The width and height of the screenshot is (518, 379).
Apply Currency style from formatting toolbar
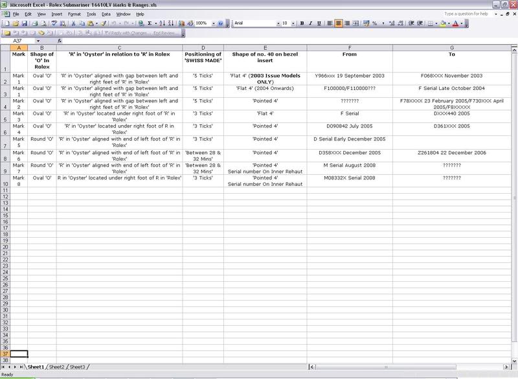366,23
